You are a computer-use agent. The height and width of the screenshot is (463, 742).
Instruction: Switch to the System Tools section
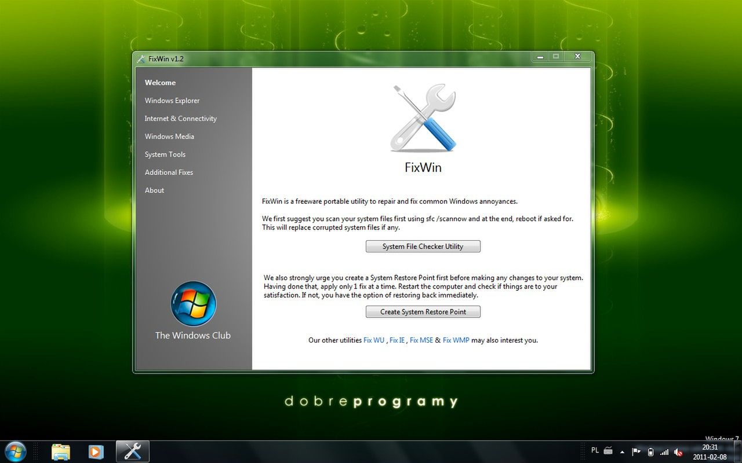(165, 155)
